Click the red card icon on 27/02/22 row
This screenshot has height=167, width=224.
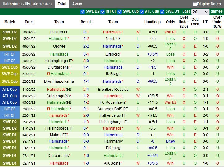[49, 74]
